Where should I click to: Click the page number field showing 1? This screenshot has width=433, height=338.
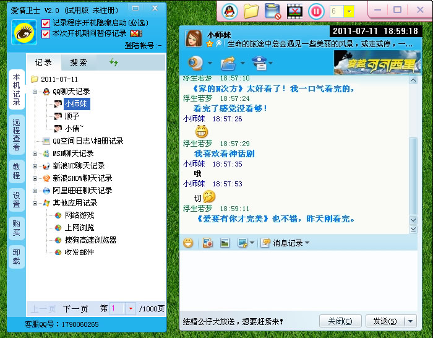point(118,308)
